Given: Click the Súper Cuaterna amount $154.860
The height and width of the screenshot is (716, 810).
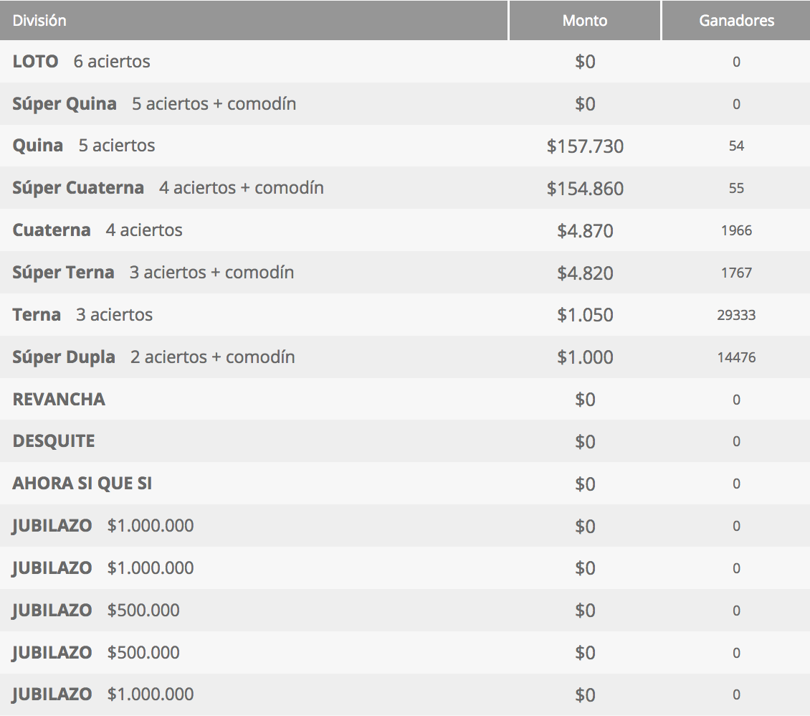Looking at the screenshot, I should click(x=585, y=189).
